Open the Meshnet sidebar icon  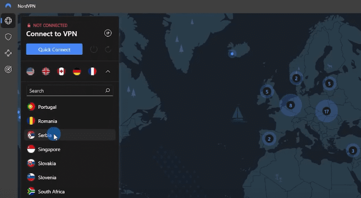[8, 53]
